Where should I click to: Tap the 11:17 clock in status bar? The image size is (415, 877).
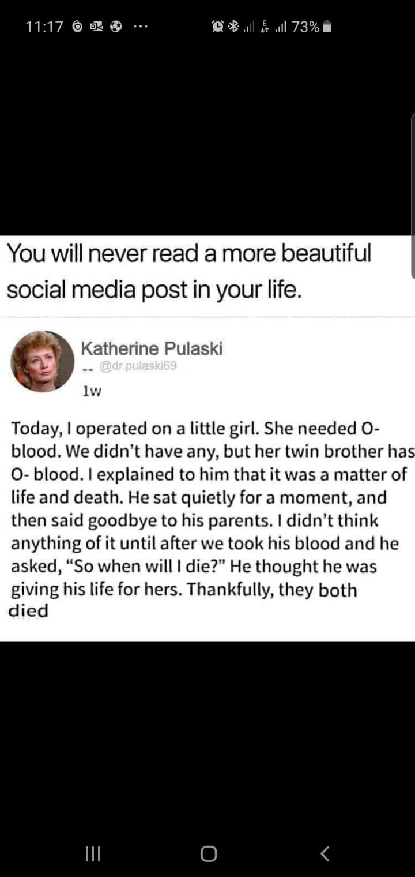tap(45, 27)
